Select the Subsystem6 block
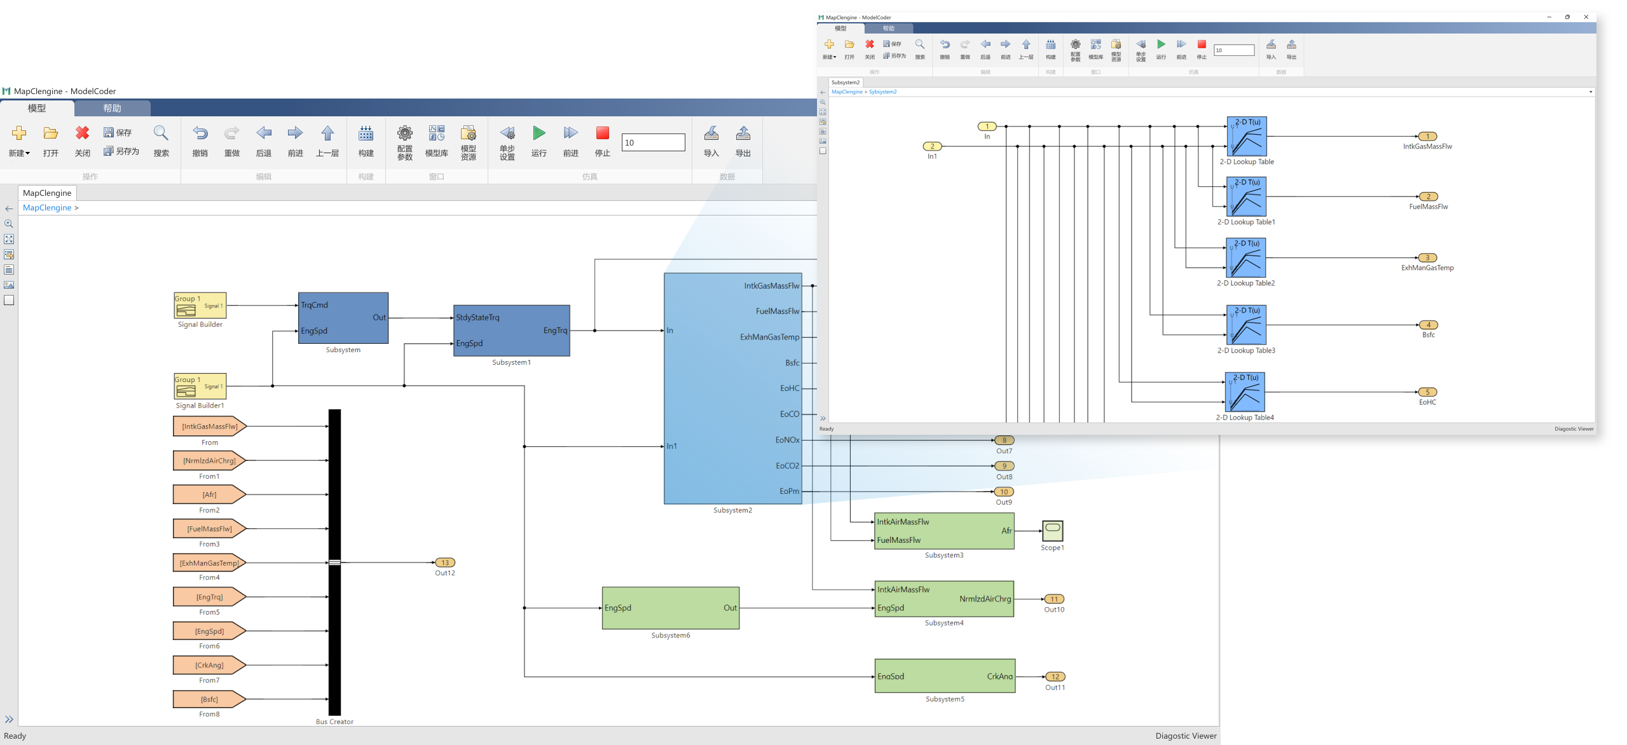The image size is (1627, 745). point(671,608)
